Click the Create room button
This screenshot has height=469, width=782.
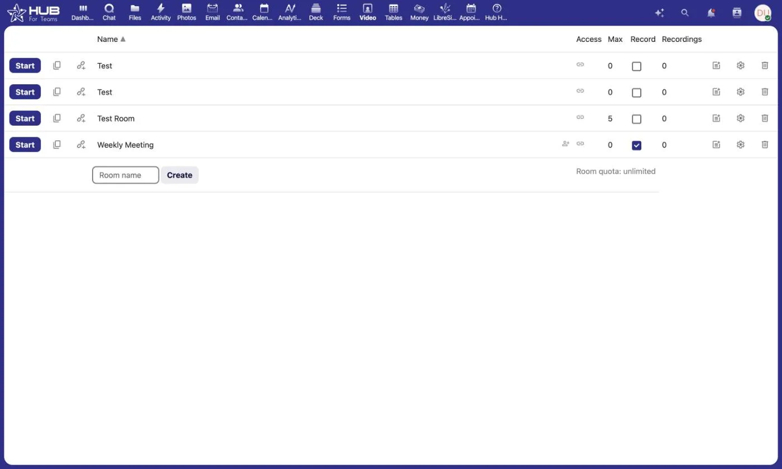(180, 175)
